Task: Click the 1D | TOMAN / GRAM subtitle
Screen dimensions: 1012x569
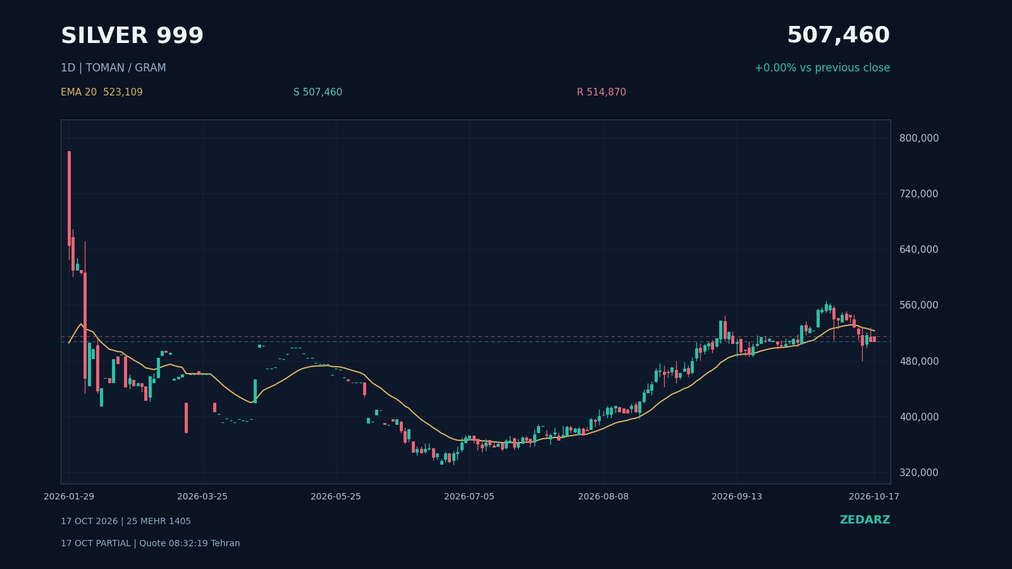Action: pyautogui.click(x=113, y=68)
